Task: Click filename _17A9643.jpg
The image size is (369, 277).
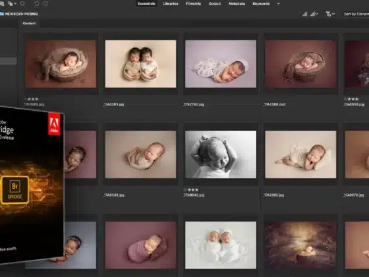Action: point(113,195)
